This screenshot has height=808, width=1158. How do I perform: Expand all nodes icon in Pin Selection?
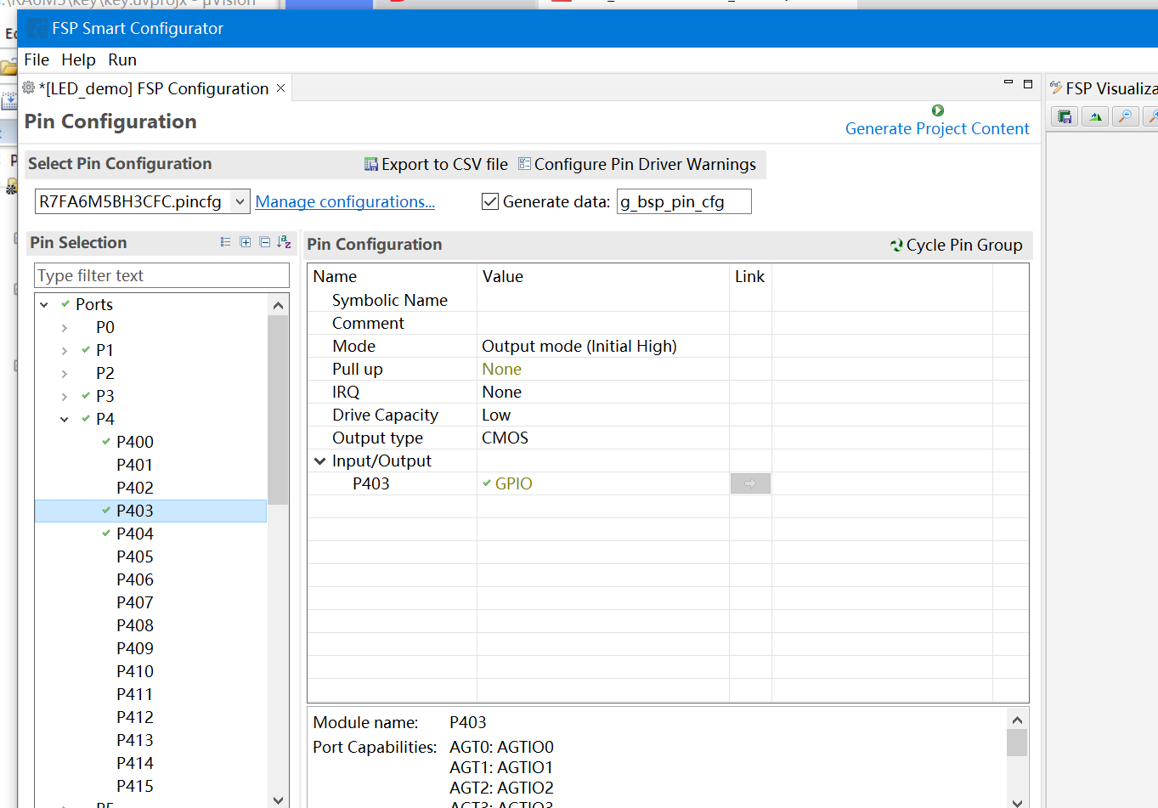(245, 242)
